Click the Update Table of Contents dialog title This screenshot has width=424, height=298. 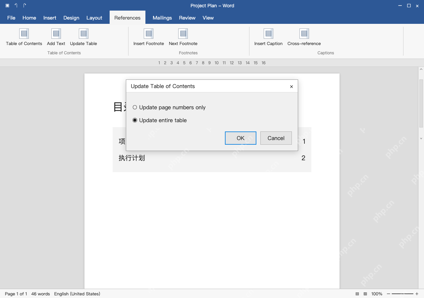163,86
